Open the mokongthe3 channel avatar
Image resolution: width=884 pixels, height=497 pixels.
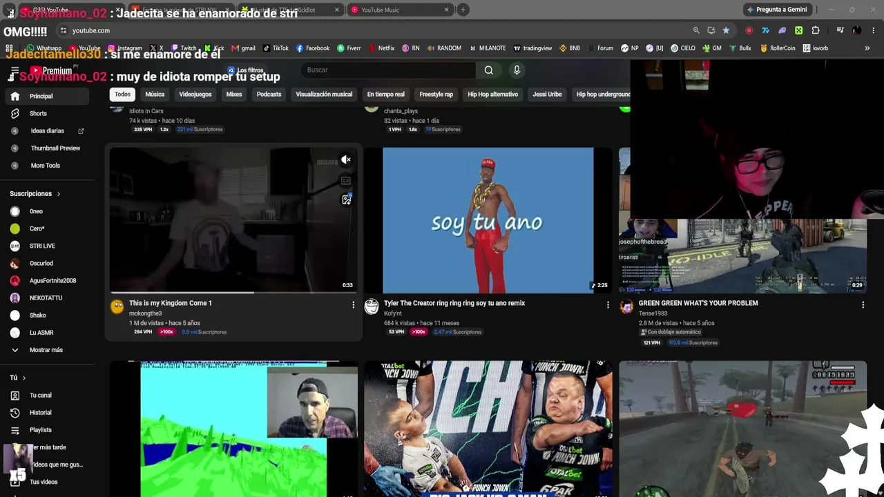pyautogui.click(x=117, y=307)
